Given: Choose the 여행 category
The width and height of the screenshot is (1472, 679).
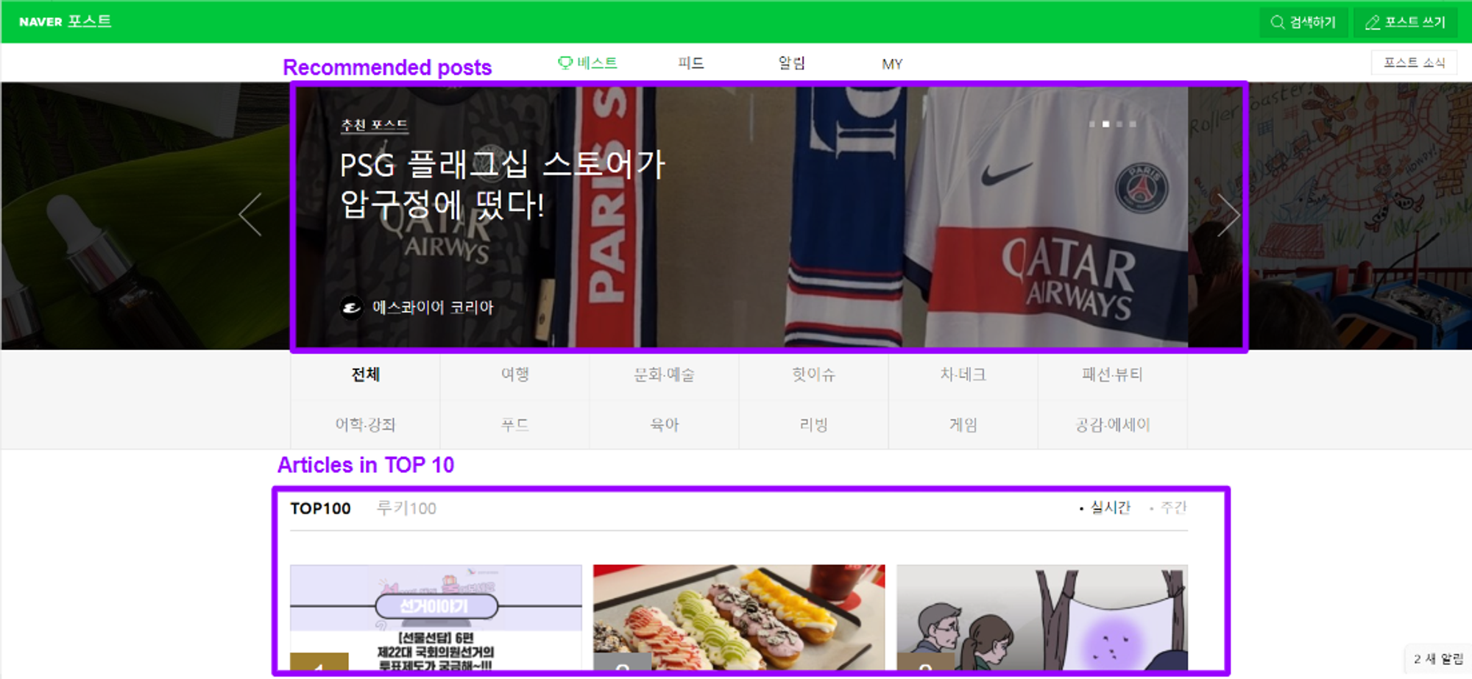Looking at the screenshot, I should click(x=515, y=374).
